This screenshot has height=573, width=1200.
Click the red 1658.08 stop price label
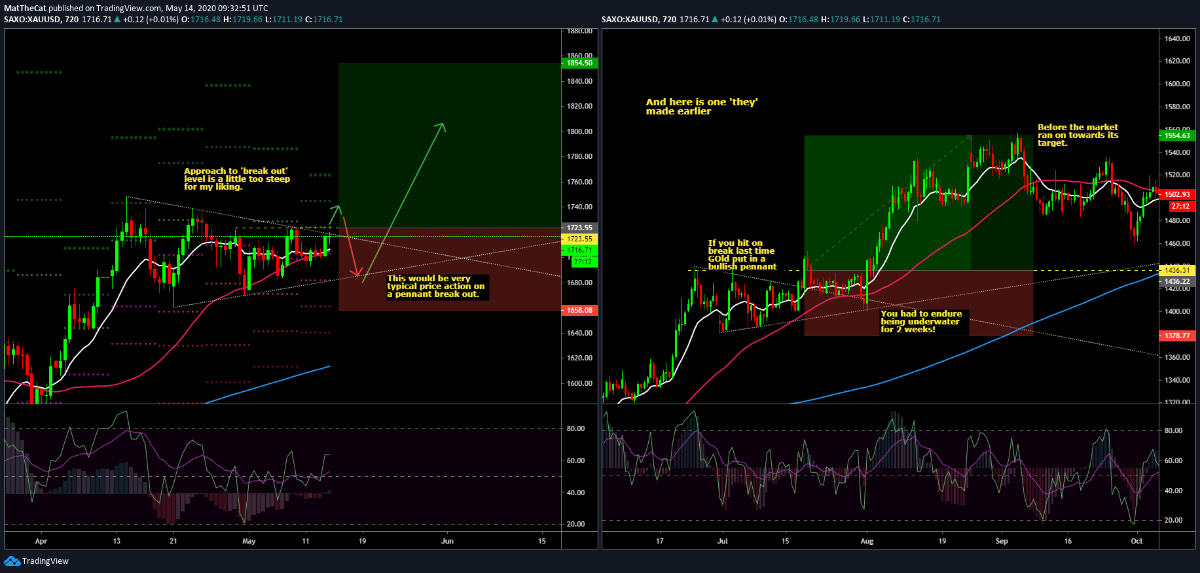pos(579,310)
